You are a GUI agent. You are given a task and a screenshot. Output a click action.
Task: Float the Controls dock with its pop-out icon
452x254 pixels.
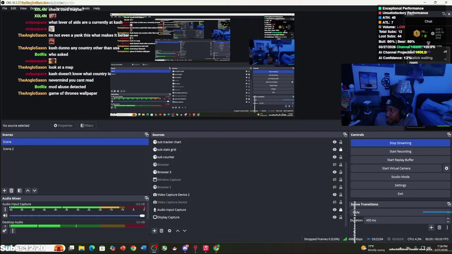449,135
